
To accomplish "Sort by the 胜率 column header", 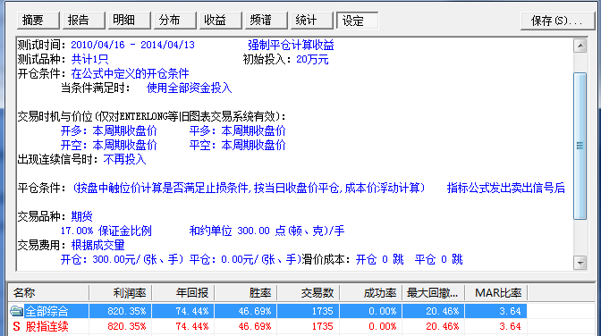I will (246, 293).
